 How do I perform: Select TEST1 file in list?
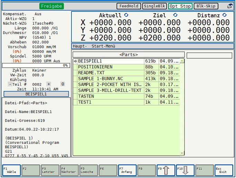(126, 102)
